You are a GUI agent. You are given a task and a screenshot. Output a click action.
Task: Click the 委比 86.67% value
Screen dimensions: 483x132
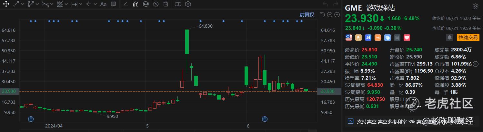[414, 85]
